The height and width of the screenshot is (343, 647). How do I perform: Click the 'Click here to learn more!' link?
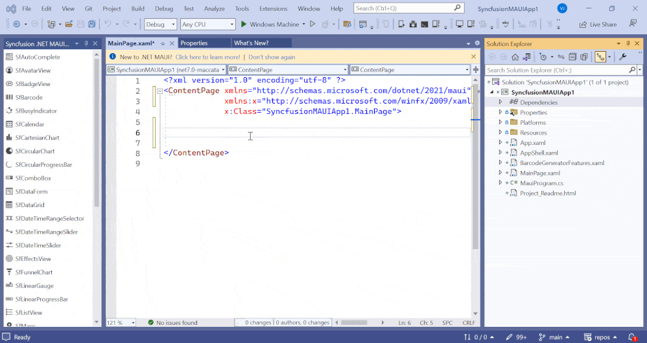click(207, 57)
